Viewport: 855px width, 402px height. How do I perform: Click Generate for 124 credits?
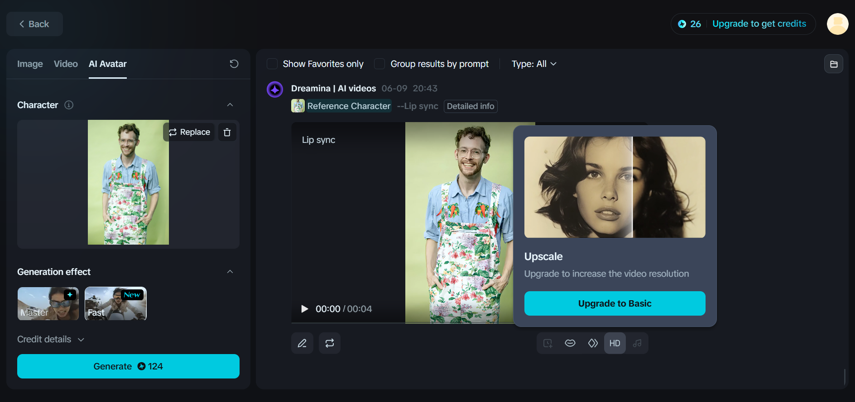[x=128, y=366]
